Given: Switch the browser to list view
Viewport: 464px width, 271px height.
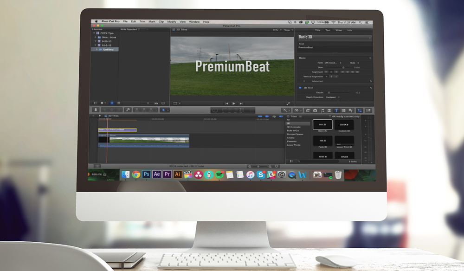Looking at the screenshot, I should (119, 103).
